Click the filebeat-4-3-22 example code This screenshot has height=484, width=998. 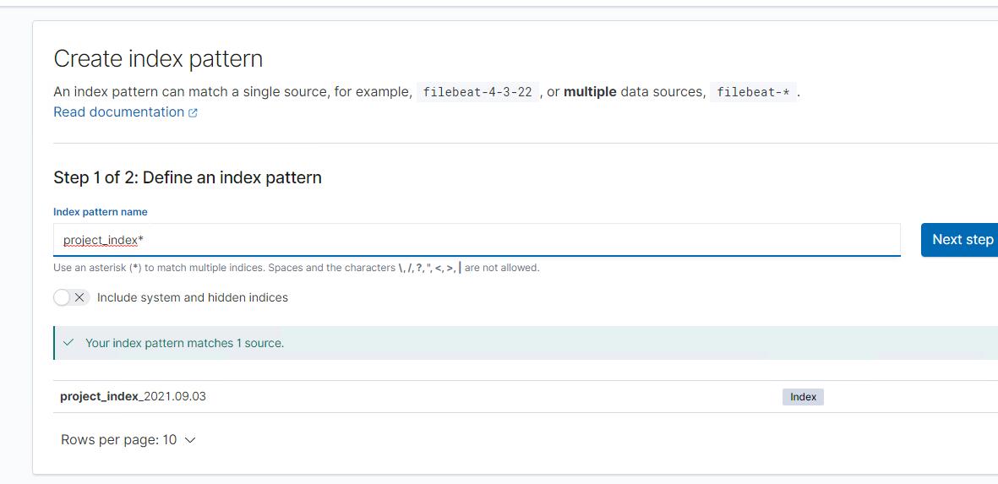click(477, 92)
